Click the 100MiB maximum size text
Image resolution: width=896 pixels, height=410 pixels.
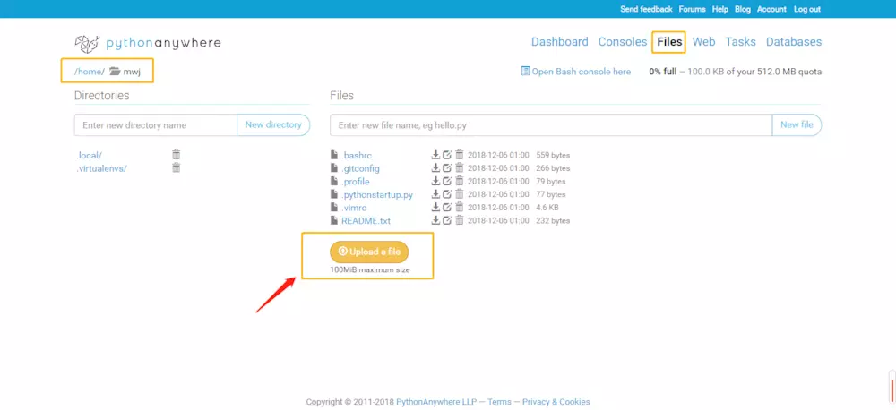[x=370, y=269]
